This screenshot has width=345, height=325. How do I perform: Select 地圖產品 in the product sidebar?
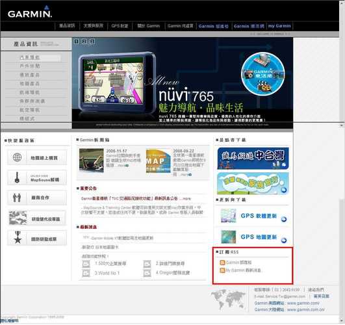click(x=30, y=84)
